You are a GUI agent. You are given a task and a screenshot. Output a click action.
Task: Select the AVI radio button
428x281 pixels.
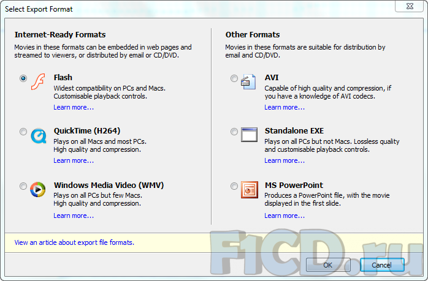click(x=234, y=78)
